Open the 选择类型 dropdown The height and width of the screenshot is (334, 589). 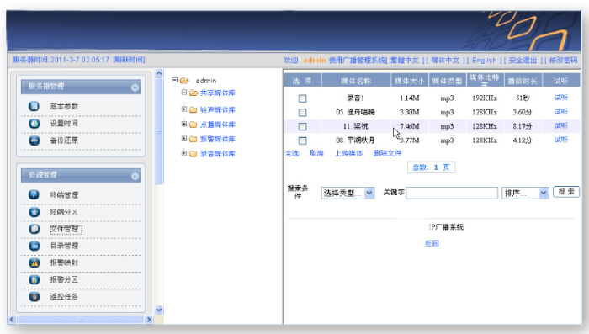coord(348,193)
